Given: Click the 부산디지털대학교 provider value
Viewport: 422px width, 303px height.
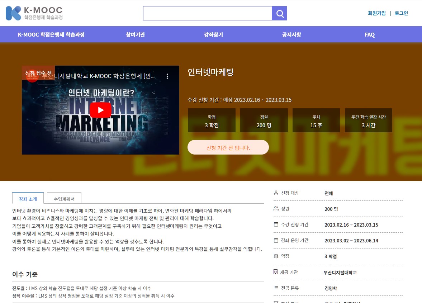Looking at the screenshot, I should (340, 272).
